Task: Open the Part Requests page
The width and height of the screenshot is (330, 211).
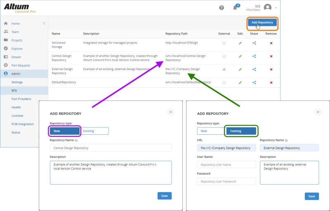Action: pyautogui.click(x=21, y=66)
